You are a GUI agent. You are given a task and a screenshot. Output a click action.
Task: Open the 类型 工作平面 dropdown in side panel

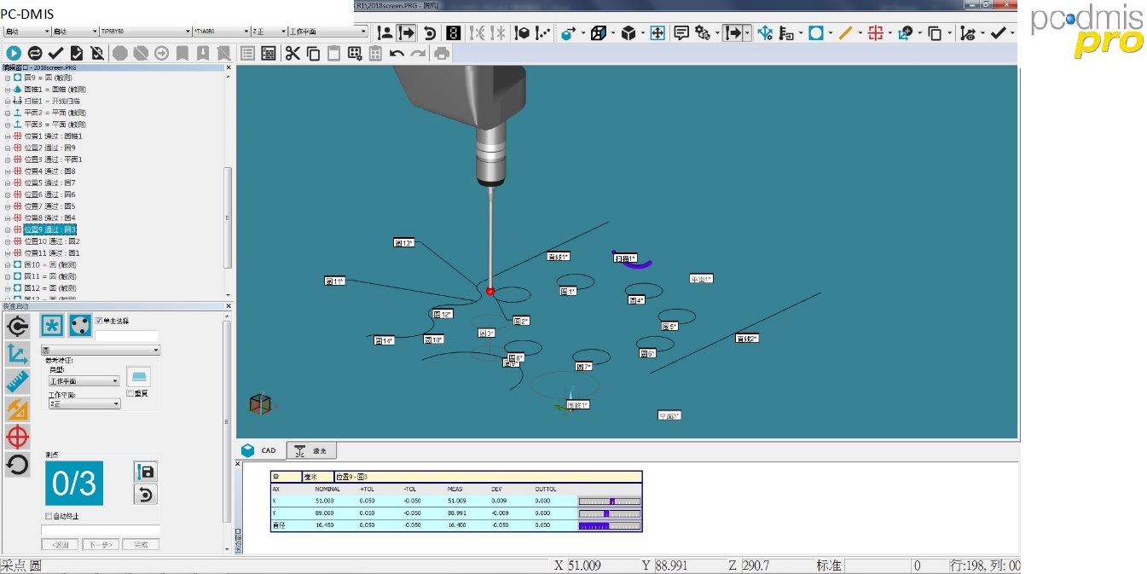point(84,381)
